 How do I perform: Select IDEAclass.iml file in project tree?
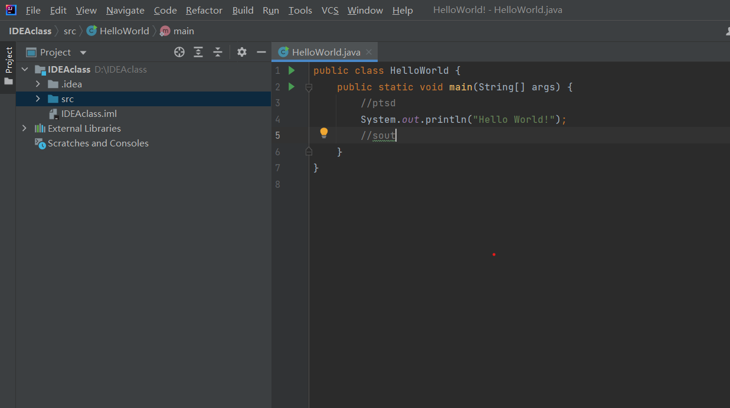(x=89, y=113)
